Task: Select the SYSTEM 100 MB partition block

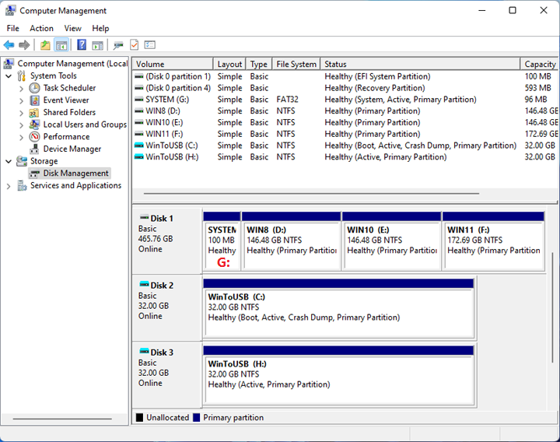Action: (222, 240)
